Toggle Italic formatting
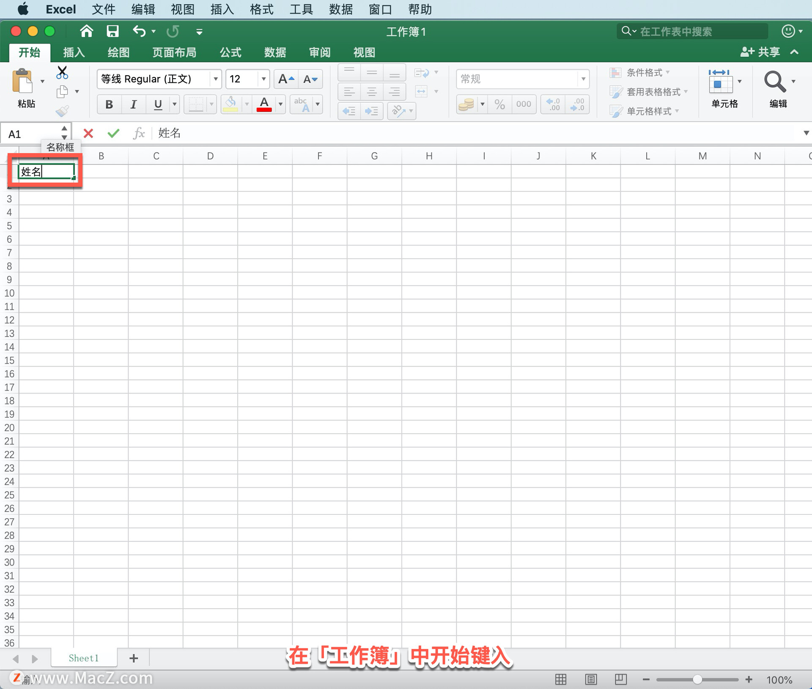The height and width of the screenshot is (689, 812). tap(134, 104)
